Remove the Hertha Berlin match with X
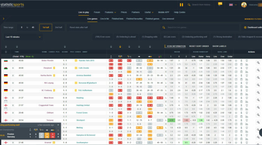Screen dimensions: 262x145 point(13,76)
